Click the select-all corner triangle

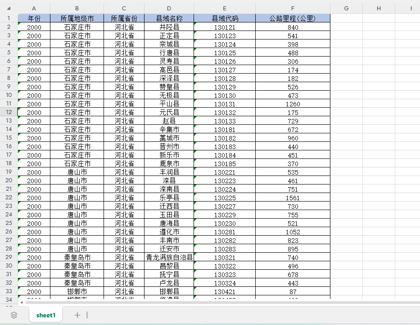9,8
